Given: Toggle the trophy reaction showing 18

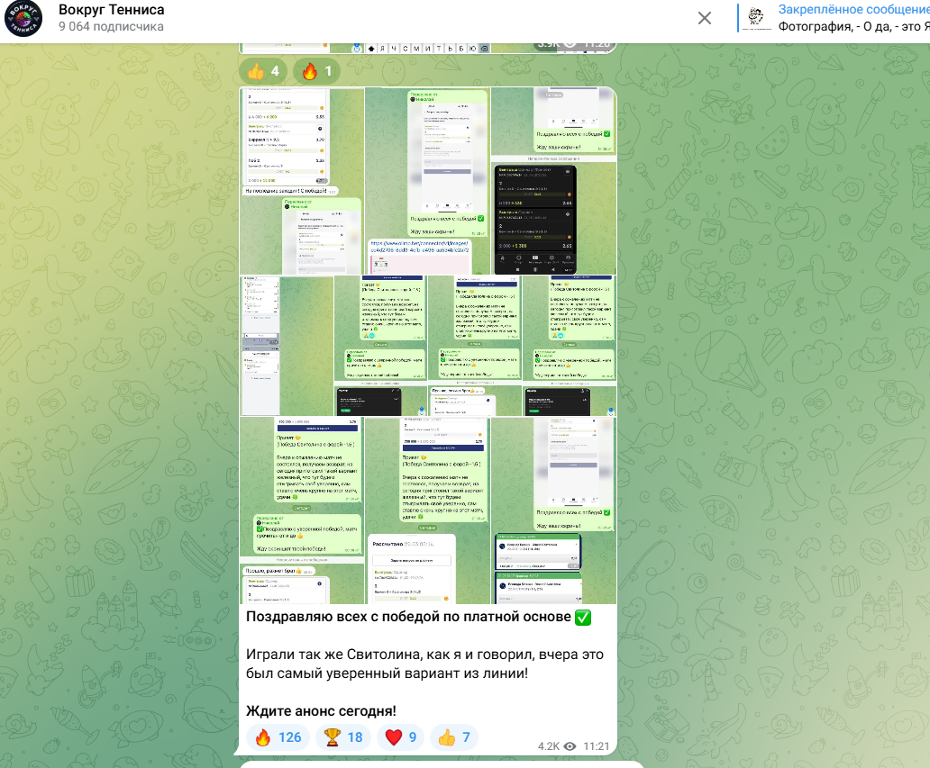Looking at the screenshot, I should pyautogui.click(x=342, y=737).
